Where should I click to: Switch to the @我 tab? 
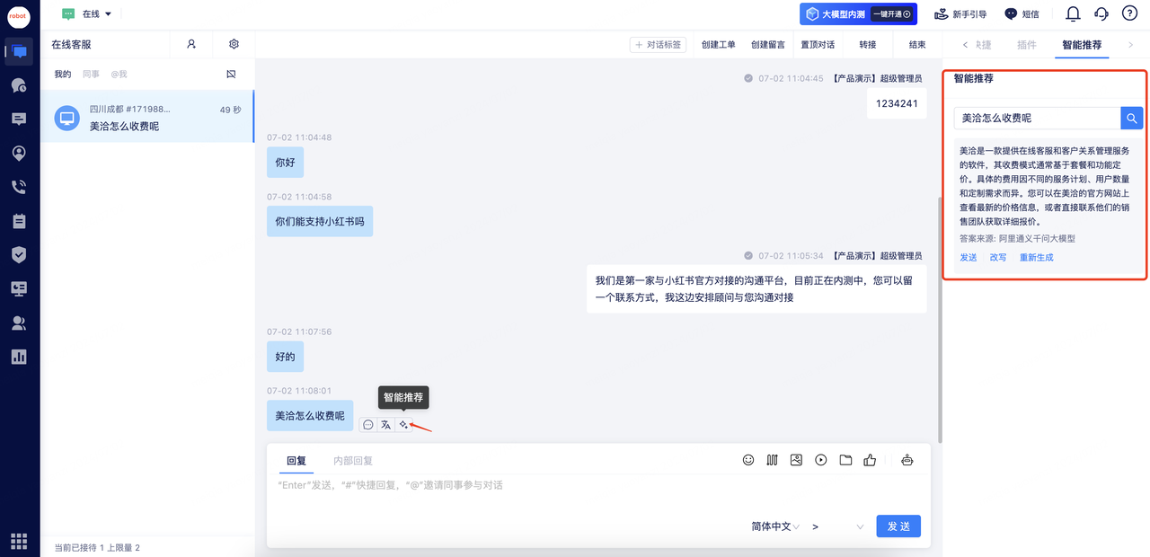[119, 74]
